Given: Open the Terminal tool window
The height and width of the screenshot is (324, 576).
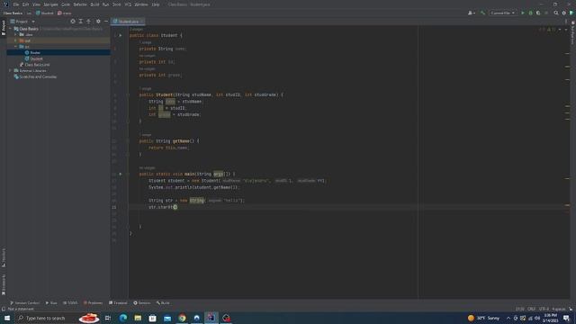Looking at the screenshot, I should coord(118,302).
